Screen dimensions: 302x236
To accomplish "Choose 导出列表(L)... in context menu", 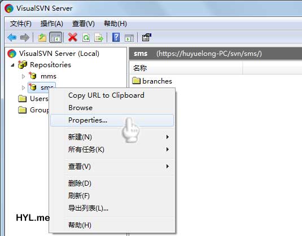I will pyautogui.click(x=112, y=208).
